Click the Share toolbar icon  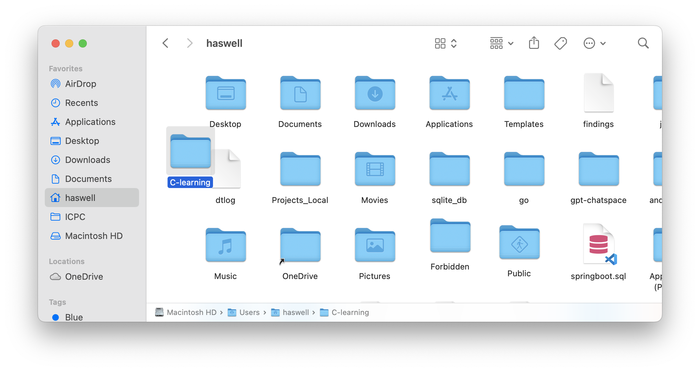pos(534,43)
